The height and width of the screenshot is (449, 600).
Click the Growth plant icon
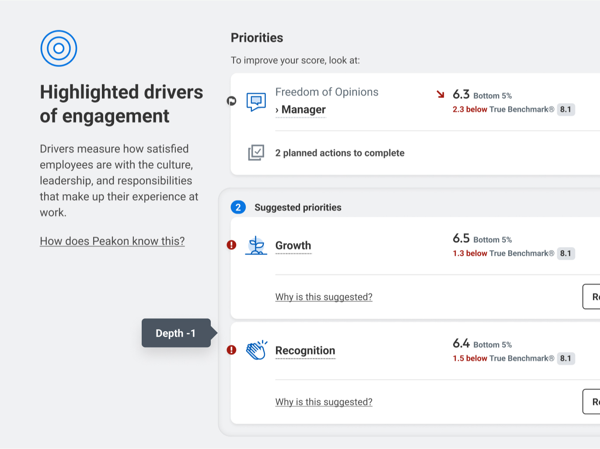(256, 246)
